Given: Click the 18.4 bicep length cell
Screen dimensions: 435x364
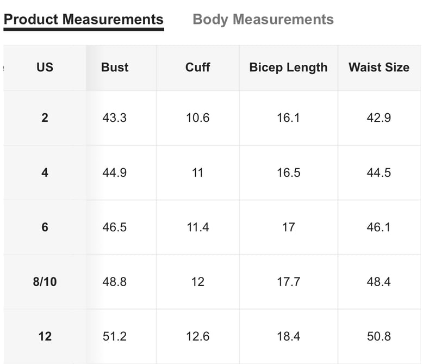Looking at the screenshot, I should tap(289, 336).
